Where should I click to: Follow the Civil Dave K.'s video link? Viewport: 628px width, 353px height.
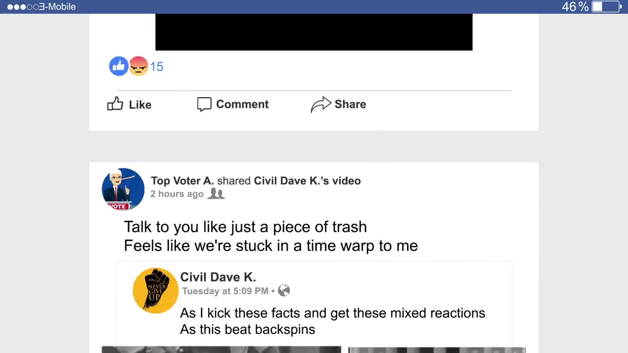click(x=307, y=181)
